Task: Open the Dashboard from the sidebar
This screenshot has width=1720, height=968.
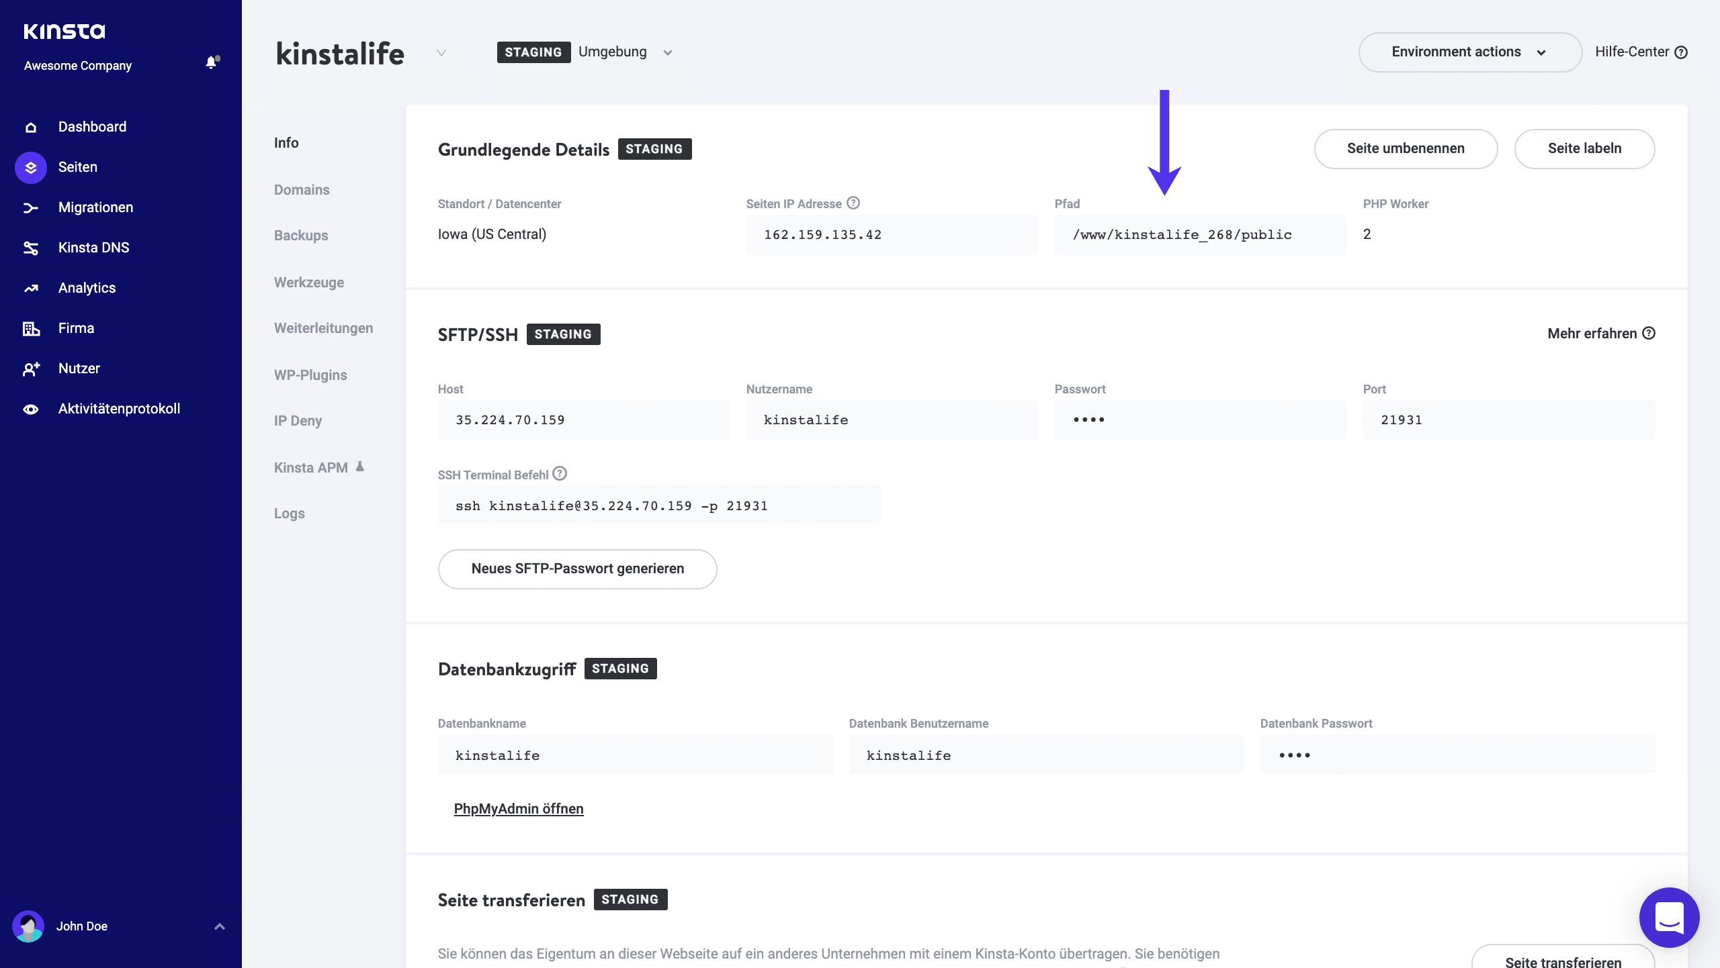Action: [x=92, y=126]
